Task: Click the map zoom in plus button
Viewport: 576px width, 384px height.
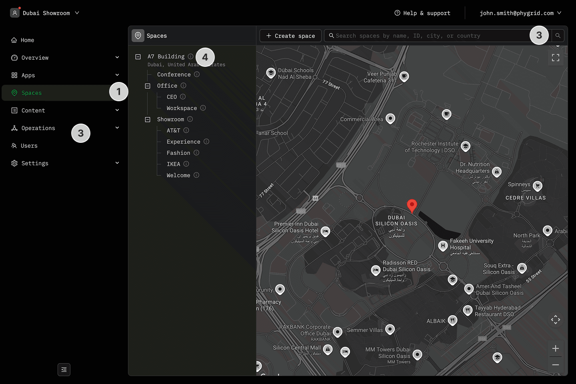Action: (x=556, y=348)
